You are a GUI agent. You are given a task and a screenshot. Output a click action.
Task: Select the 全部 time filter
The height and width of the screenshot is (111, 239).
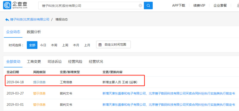point(32,45)
